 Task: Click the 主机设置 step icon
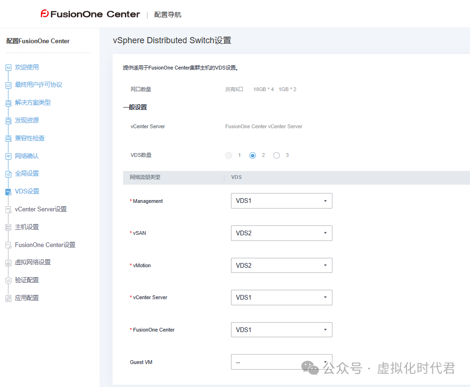8,227
